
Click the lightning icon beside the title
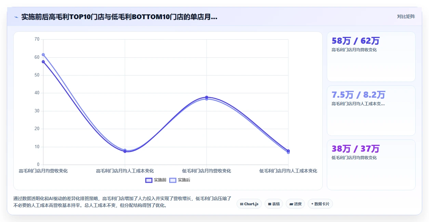tap(16, 17)
